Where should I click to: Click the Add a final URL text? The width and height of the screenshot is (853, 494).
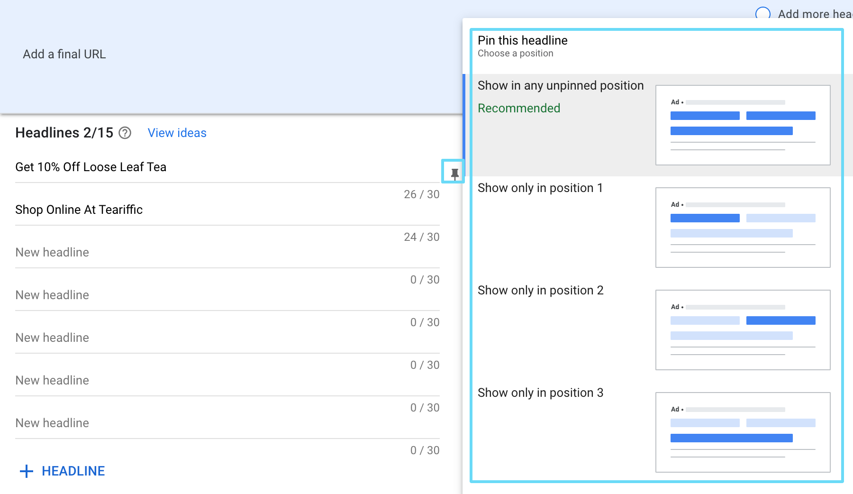(64, 54)
